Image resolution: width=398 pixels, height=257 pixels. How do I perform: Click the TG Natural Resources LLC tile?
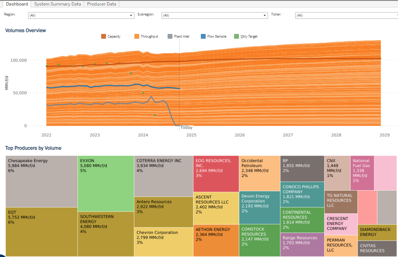pyautogui.click(x=341, y=202)
